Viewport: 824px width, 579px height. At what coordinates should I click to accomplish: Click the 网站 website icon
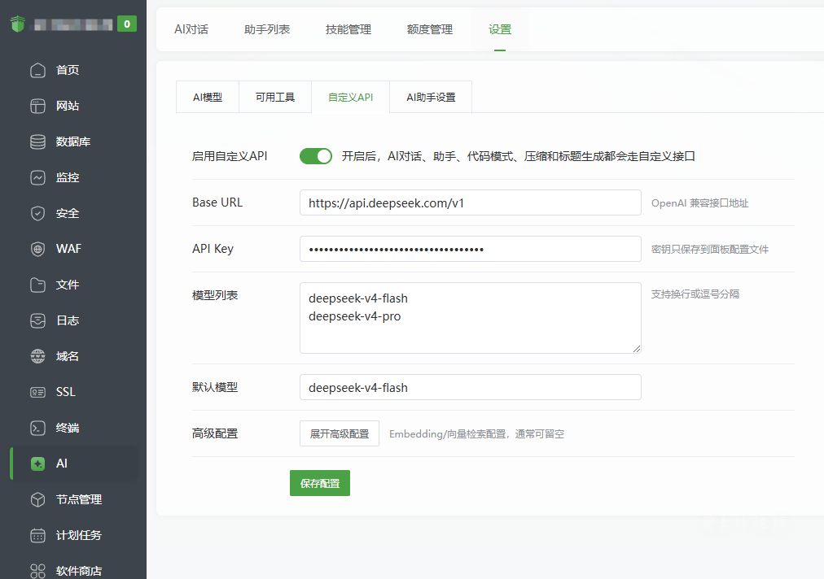coord(37,106)
